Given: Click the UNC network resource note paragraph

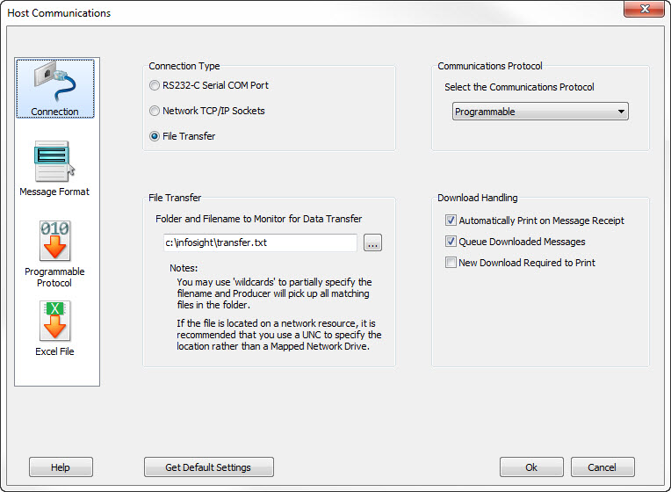Looking at the screenshot, I should click(x=279, y=335).
